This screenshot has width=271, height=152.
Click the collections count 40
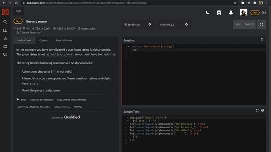[26, 28]
